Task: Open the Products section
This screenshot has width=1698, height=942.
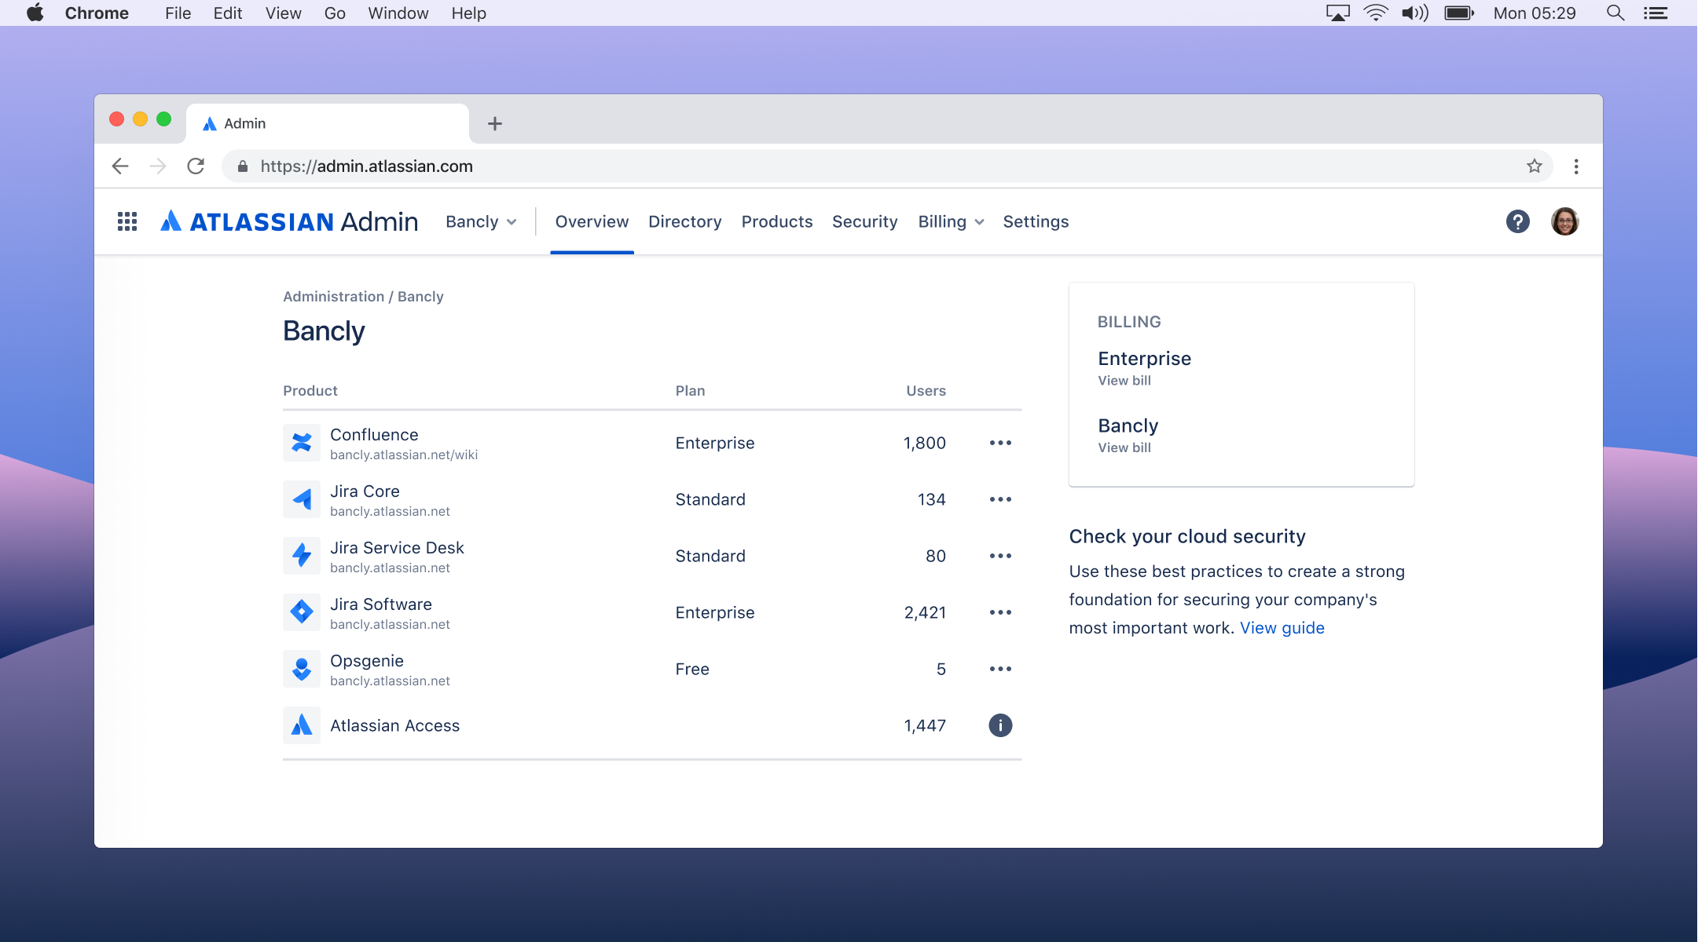Action: pyautogui.click(x=776, y=221)
